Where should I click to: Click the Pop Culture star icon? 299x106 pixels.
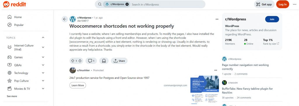point(9,81)
